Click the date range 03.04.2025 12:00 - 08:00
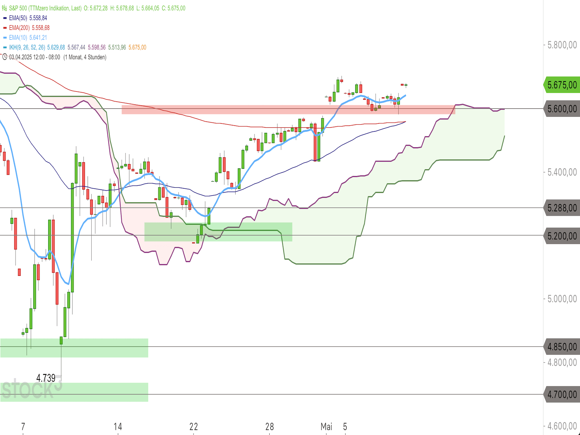Image resolution: width=580 pixels, height=435 pixels. click(35, 57)
